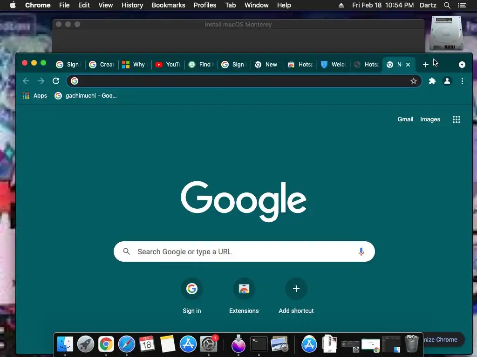This screenshot has height=357, width=477.
Task: Switch to the New tab with Chrome icon
Action: (267, 64)
